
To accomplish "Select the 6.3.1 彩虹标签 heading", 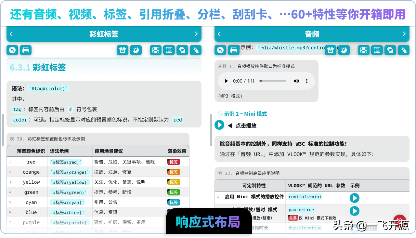I will click(x=38, y=67).
